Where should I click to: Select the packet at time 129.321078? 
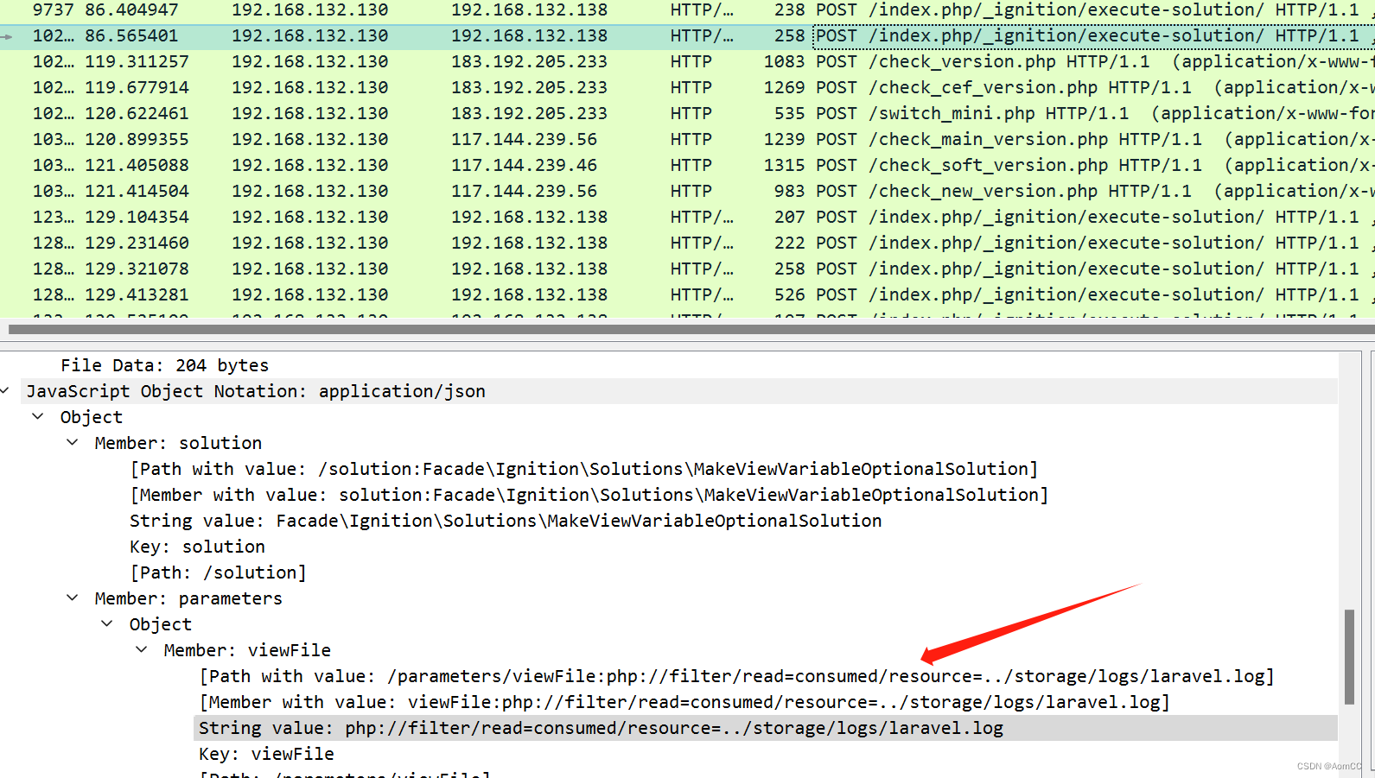tap(687, 269)
